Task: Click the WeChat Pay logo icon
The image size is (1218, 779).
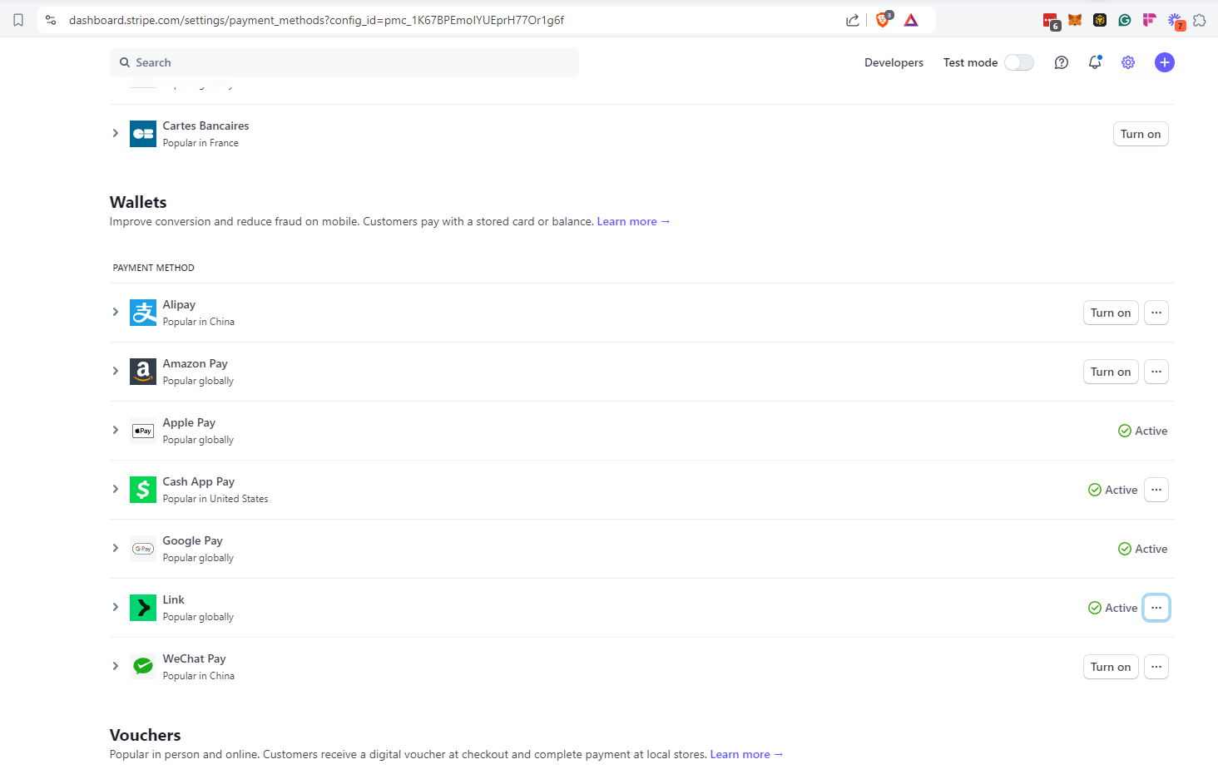Action: tap(143, 667)
